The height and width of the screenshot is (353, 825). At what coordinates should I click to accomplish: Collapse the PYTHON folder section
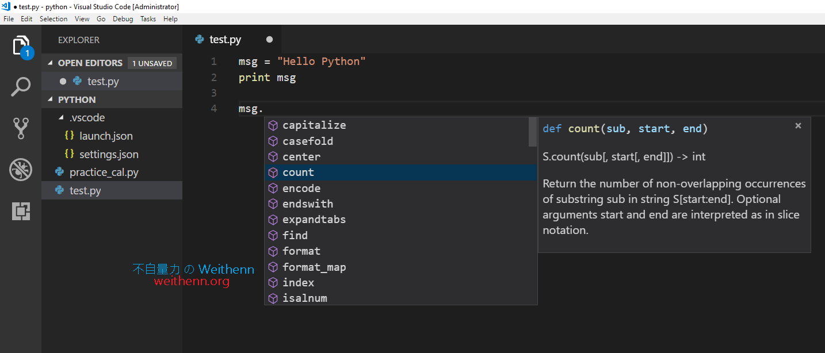pos(50,99)
